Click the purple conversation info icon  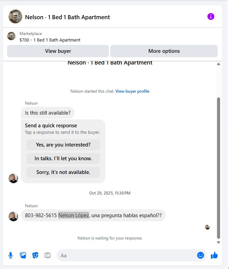pos(211,16)
